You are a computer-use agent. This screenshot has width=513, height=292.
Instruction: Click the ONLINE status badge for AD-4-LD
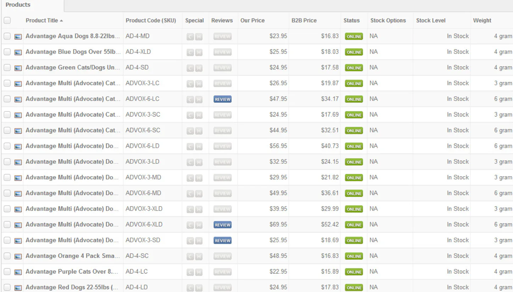click(x=354, y=288)
